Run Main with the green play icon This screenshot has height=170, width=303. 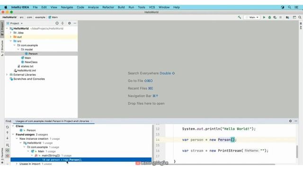coord(264,17)
